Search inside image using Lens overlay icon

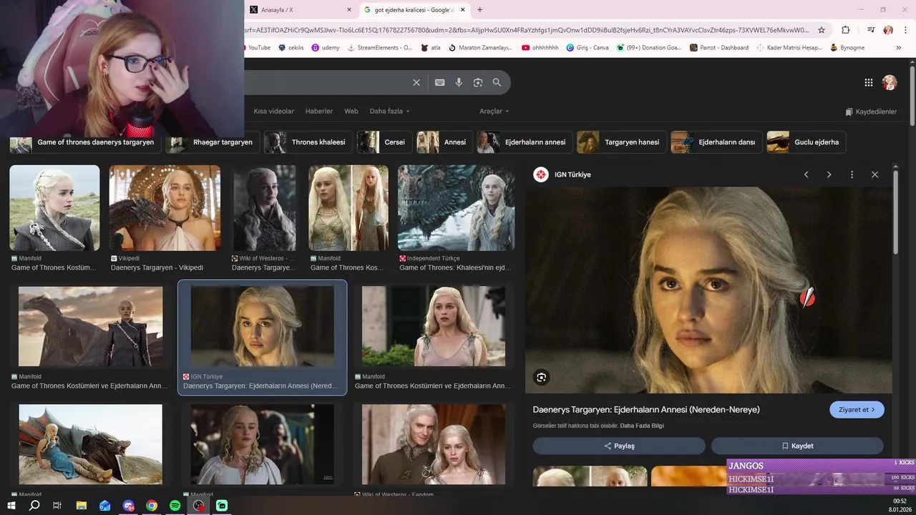click(542, 378)
